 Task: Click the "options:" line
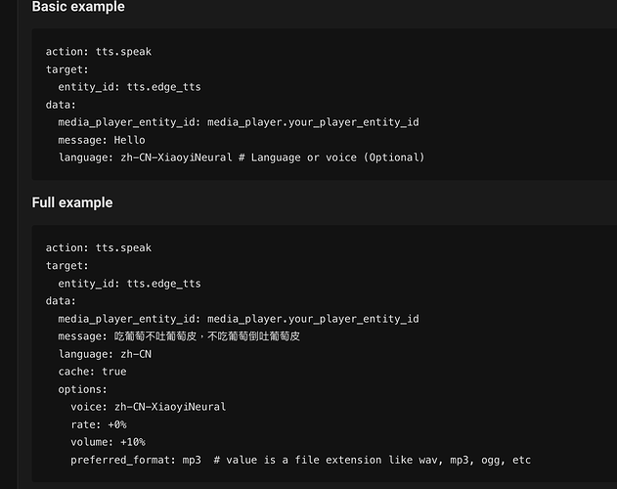click(82, 389)
